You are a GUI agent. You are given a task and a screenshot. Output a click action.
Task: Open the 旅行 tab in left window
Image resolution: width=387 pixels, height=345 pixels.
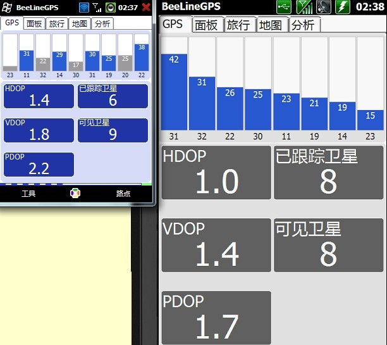[x=57, y=23]
